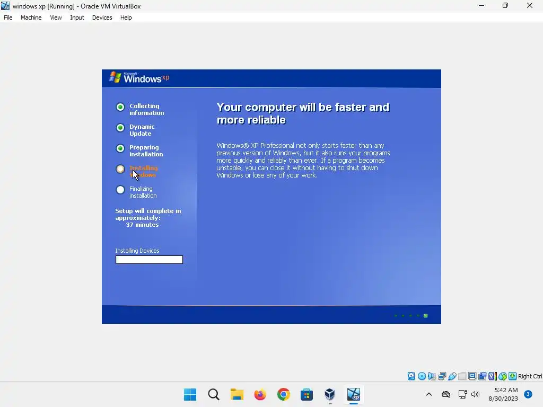
Task: Click the Dynamic Update step indicator
Action: point(120,128)
